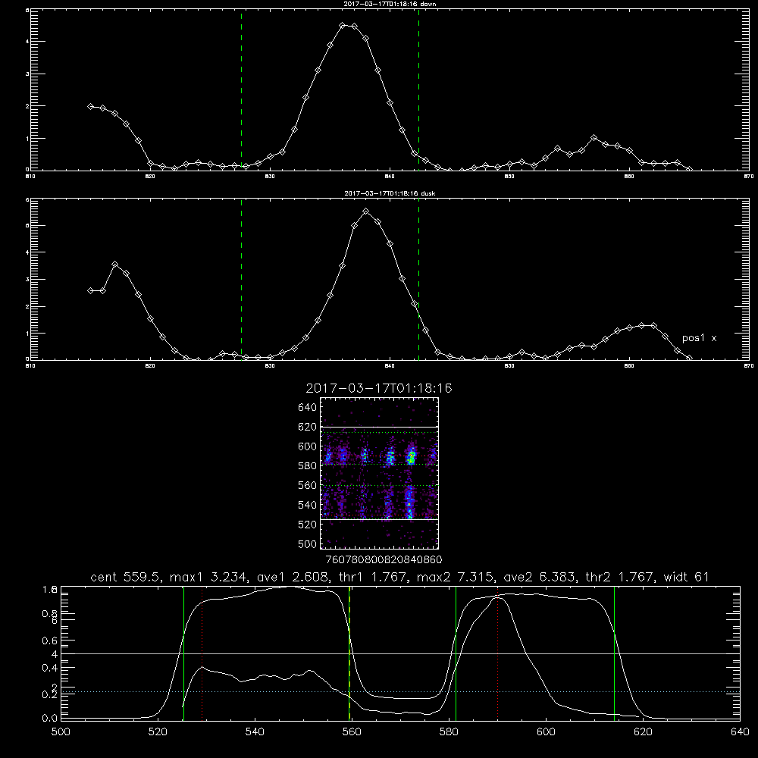
Task: Click the 820 x-axis label under dusk plot
Action: [x=150, y=366]
